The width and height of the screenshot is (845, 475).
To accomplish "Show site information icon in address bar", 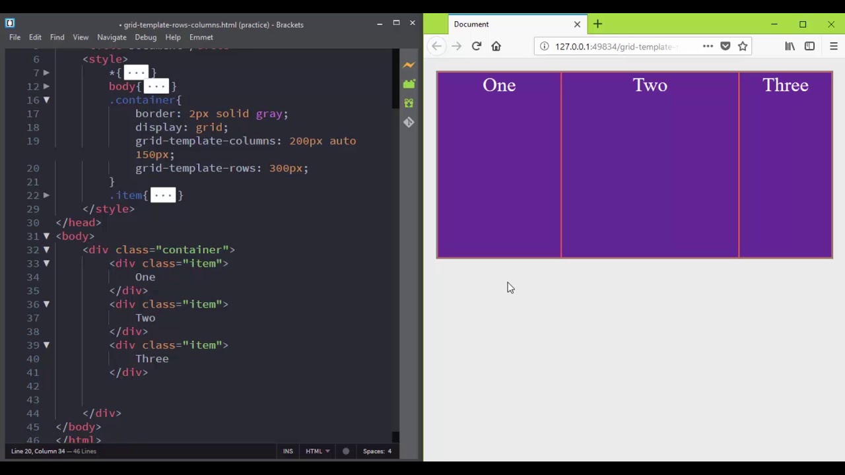I will pos(544,46).
